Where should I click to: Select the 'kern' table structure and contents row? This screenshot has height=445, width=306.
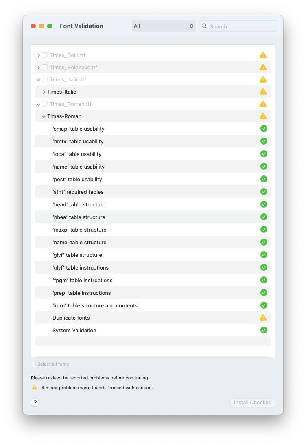coord(153,305)
